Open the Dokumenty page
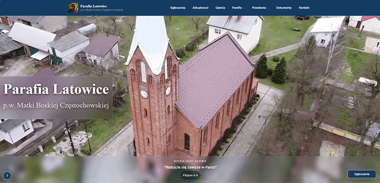This screenshot has width=380, height=183. point(284,8)
